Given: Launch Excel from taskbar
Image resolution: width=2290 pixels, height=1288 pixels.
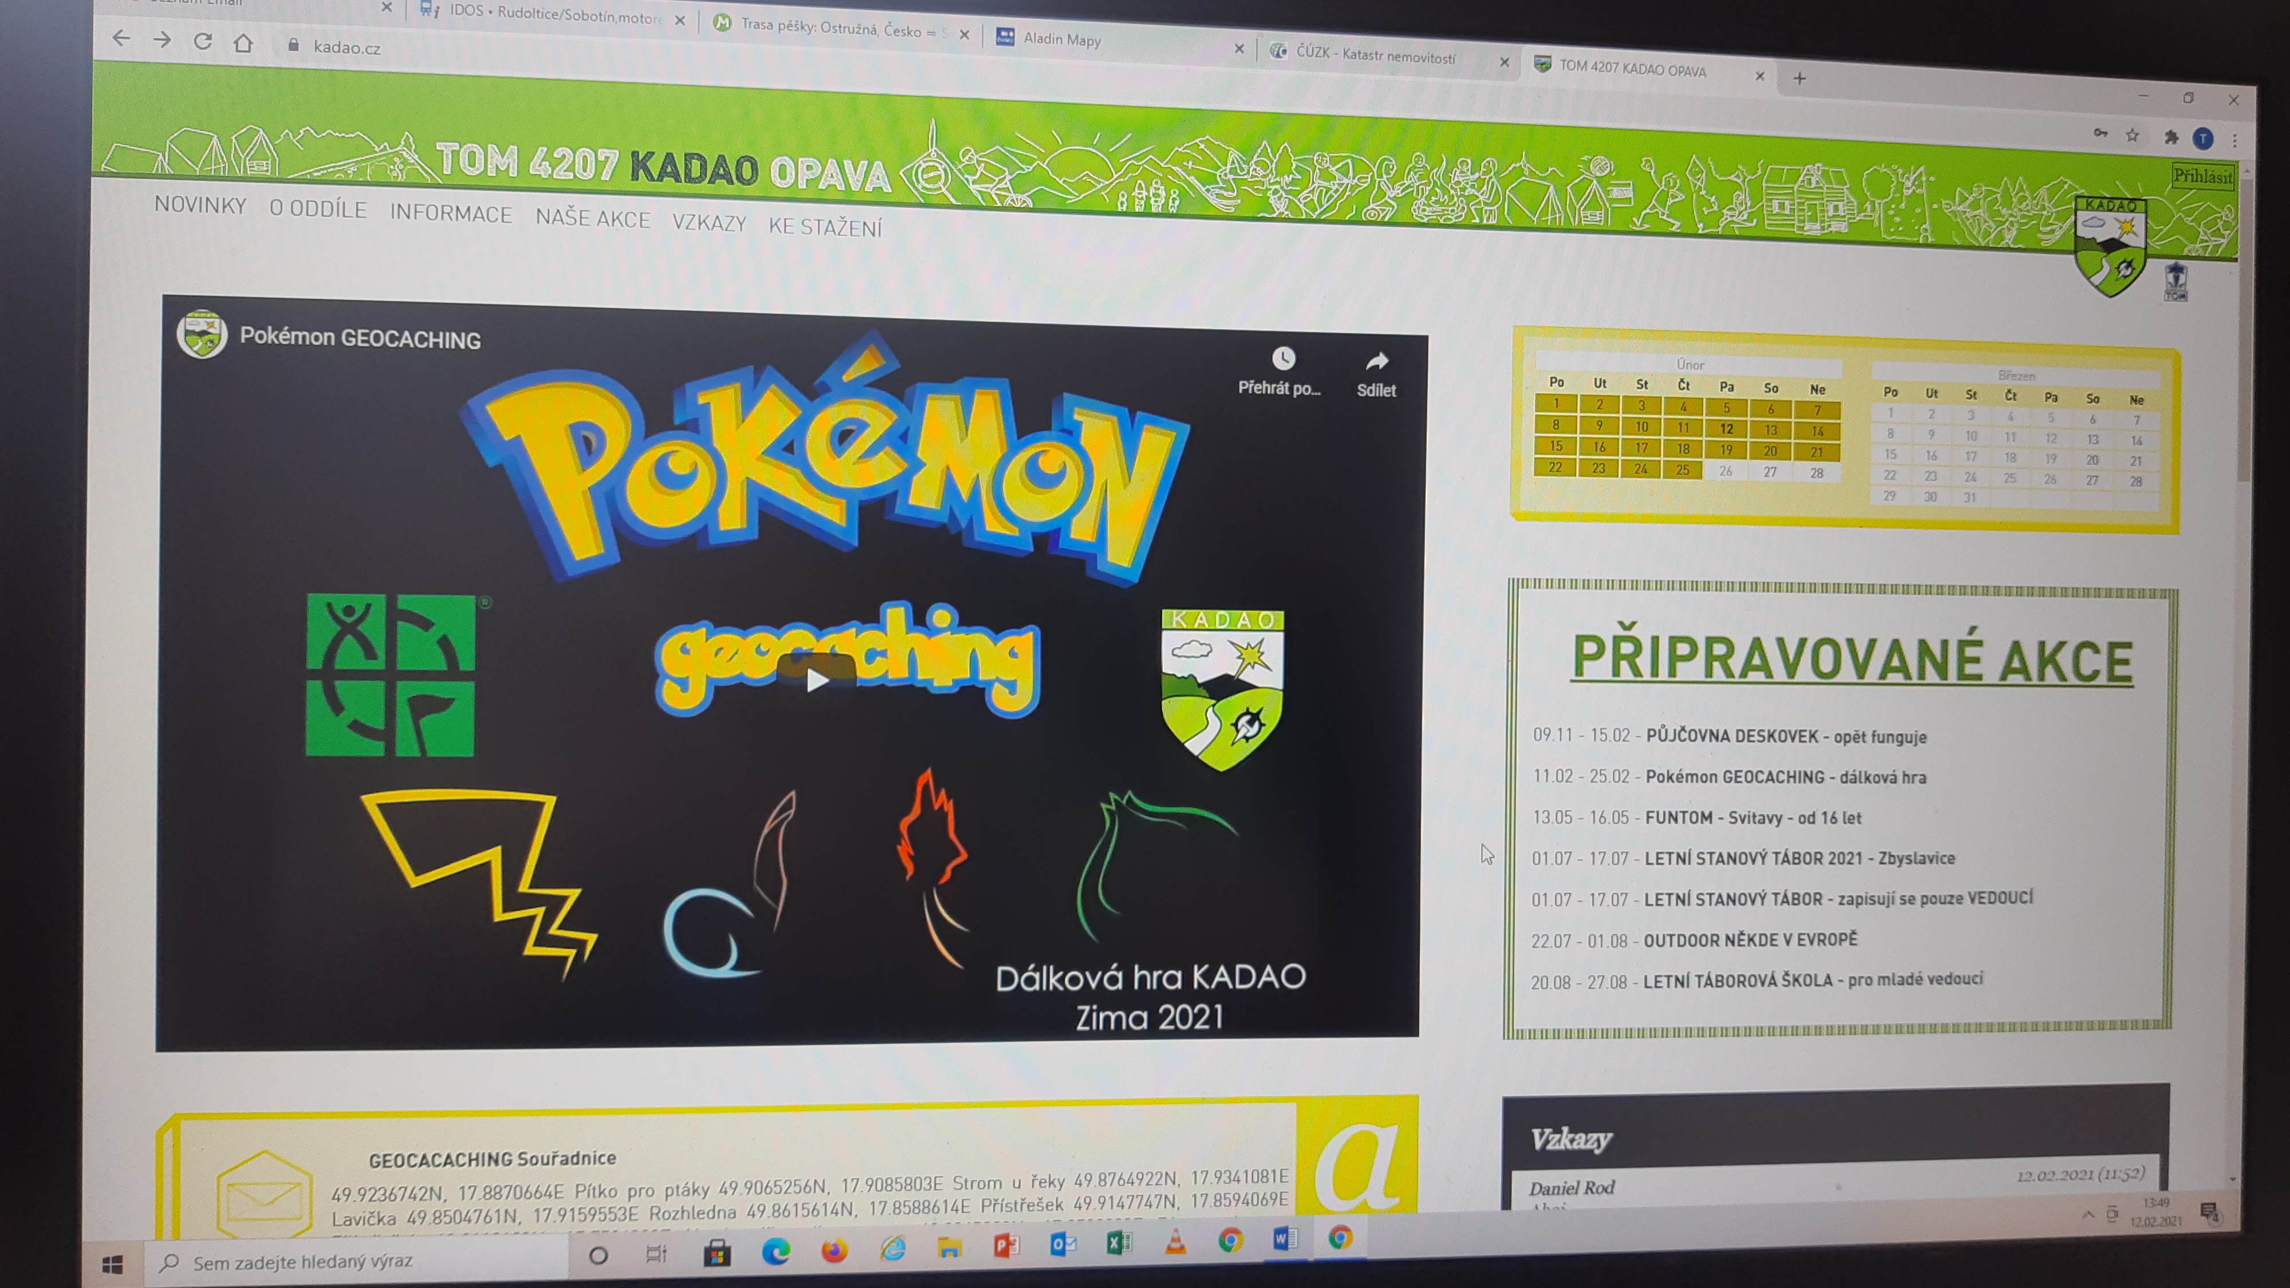Looking at the screenshot, I should coord(1118,1243).
